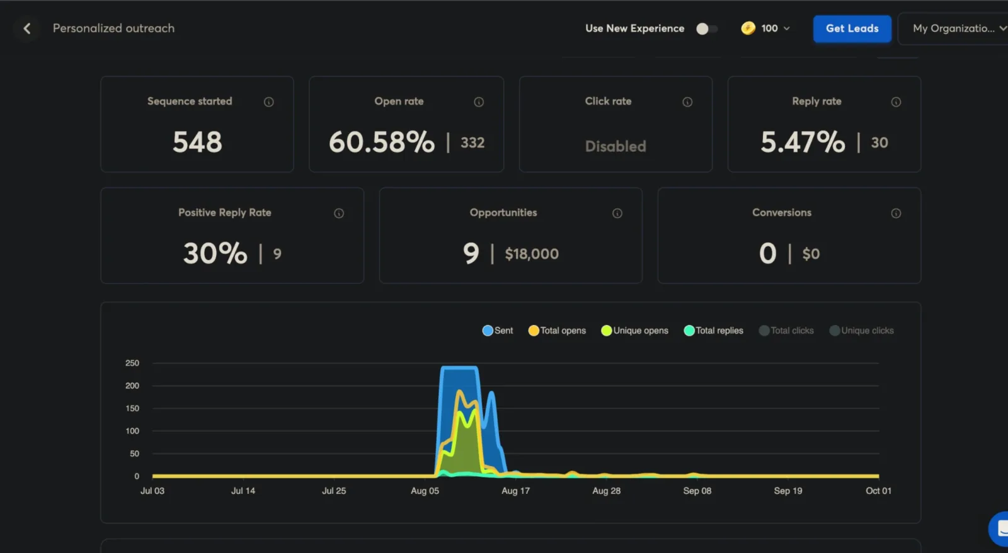Viewport: 1008px width, 553px height.
Task: Select the 60.58% open rate value
Action: [382, 142]
